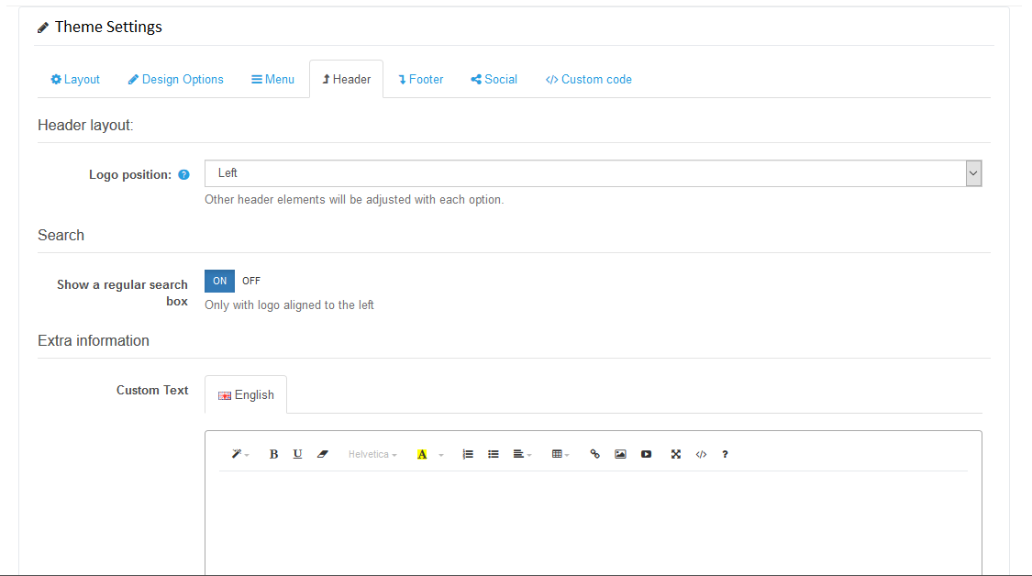This screenshot has width=1032, height=576.
Task: Switch to the Design Options tab
Action: click(175, 80)
